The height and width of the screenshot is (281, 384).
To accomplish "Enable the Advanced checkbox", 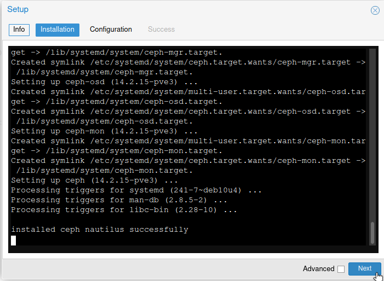I will tap(341, 269).
